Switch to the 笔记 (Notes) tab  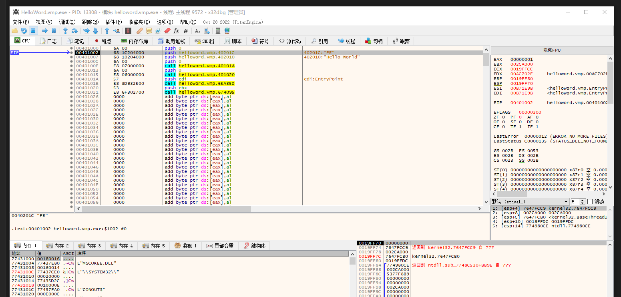coord(75,41)
